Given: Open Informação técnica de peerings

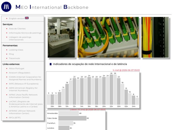Looking at the screenshot, I should click(25, 33).
